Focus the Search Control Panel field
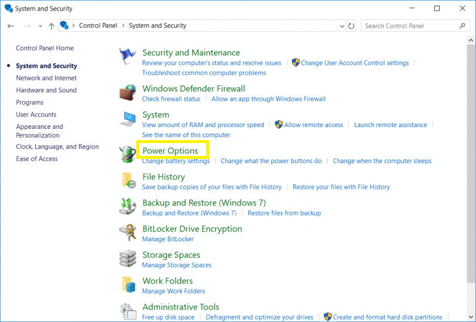 point(411,26)
